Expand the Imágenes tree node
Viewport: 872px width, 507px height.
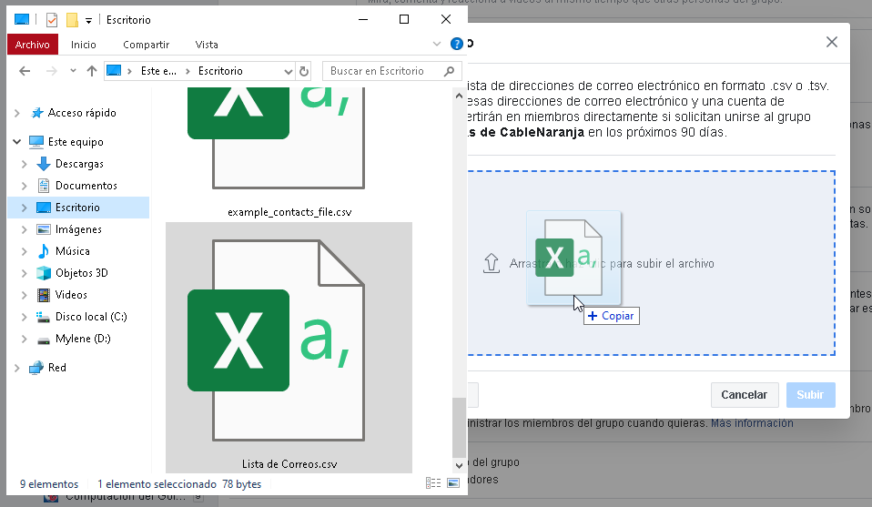(24, 229)
